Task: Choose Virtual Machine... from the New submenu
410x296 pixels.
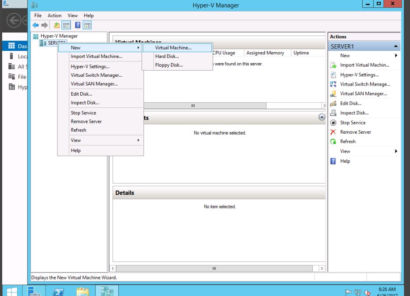Action: point(177,48)
